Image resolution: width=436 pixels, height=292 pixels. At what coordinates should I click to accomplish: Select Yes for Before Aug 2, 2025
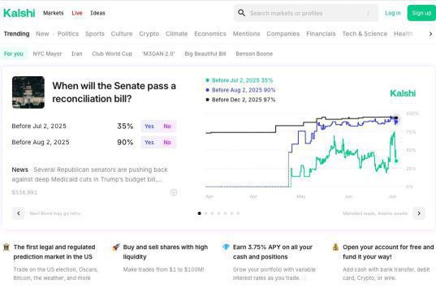(149, 142)
